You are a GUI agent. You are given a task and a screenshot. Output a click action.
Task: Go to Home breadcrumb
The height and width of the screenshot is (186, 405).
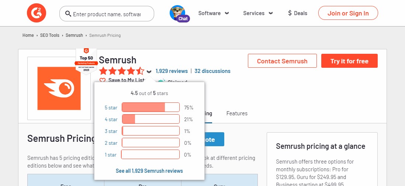(x=28, y=35)
